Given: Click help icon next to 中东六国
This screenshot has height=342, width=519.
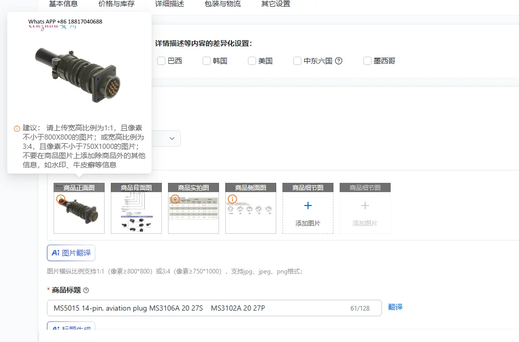Looking at the screenshot, I should pyautogui.click(x=339, y=61).
